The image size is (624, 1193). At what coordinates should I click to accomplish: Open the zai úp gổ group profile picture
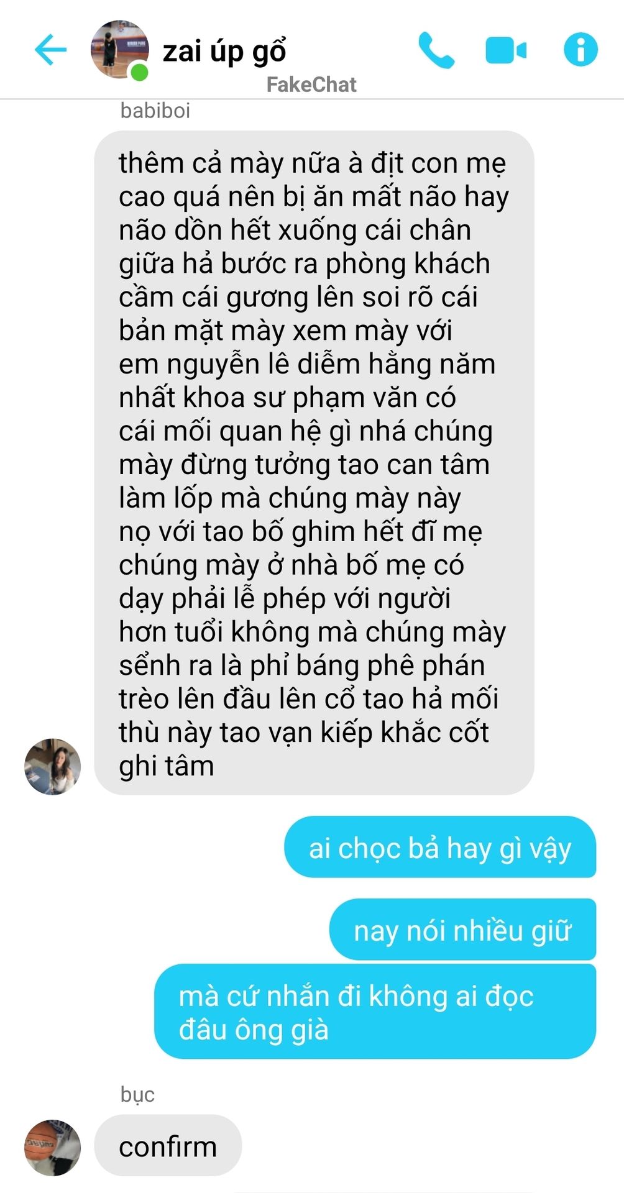(x=119, y=50)
